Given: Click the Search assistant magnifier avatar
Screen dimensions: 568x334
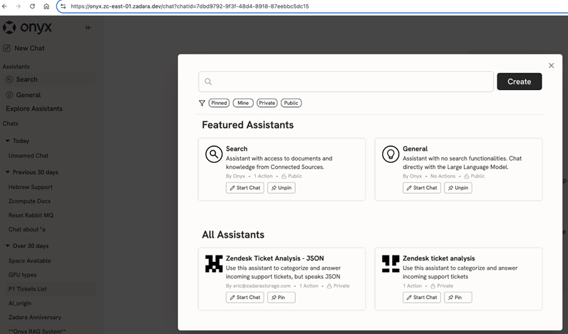Looking at the screenshot, I should coord(214,154).
